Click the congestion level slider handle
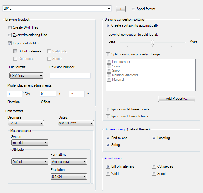Screen dimensions: 203x193 tap(152, 42)
